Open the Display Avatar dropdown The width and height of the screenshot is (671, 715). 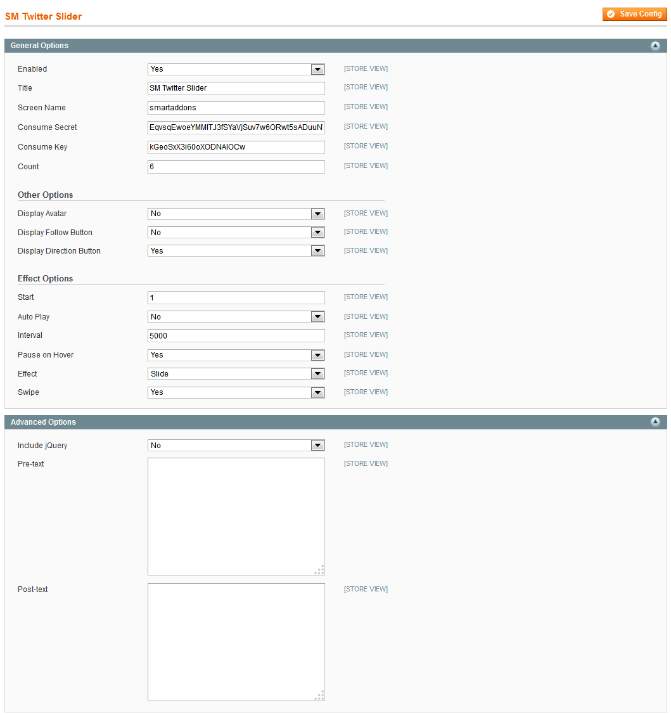pos(236,214)
